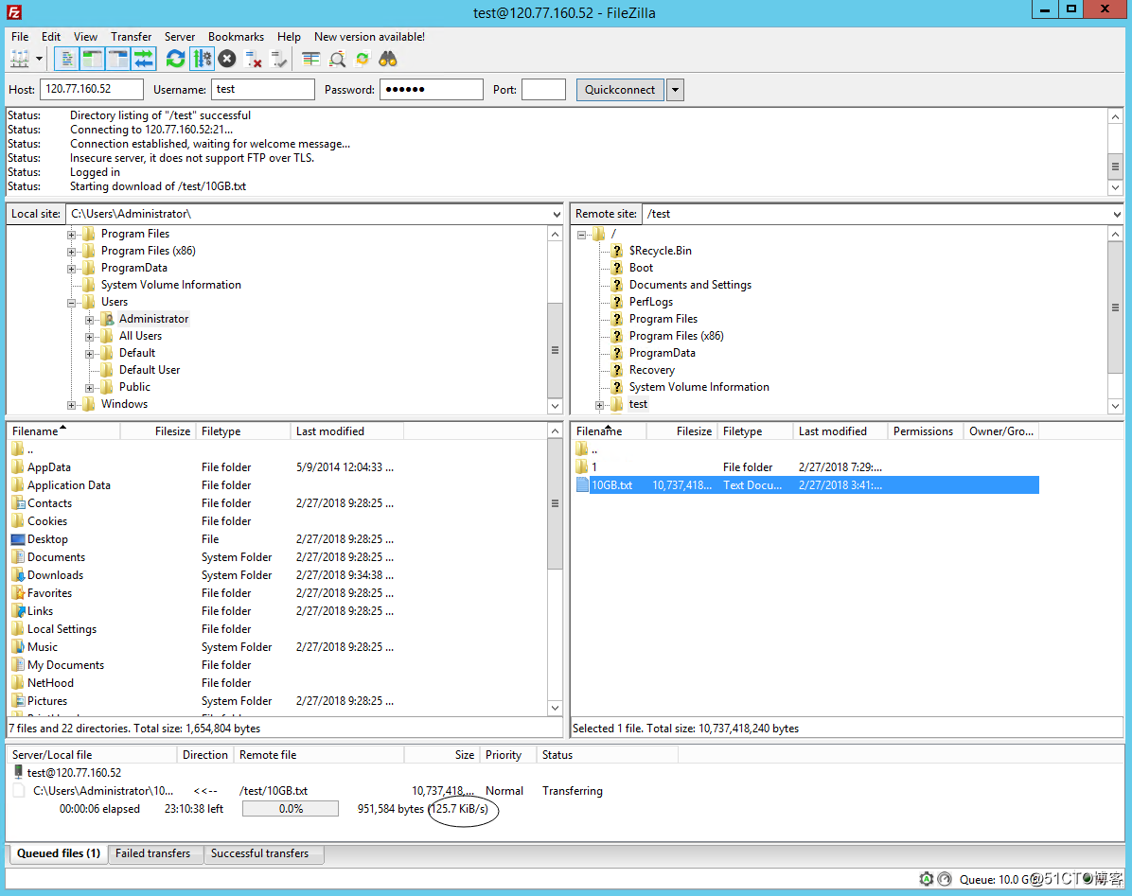Toggle the remote directory tree view

[x=117, y=60]
